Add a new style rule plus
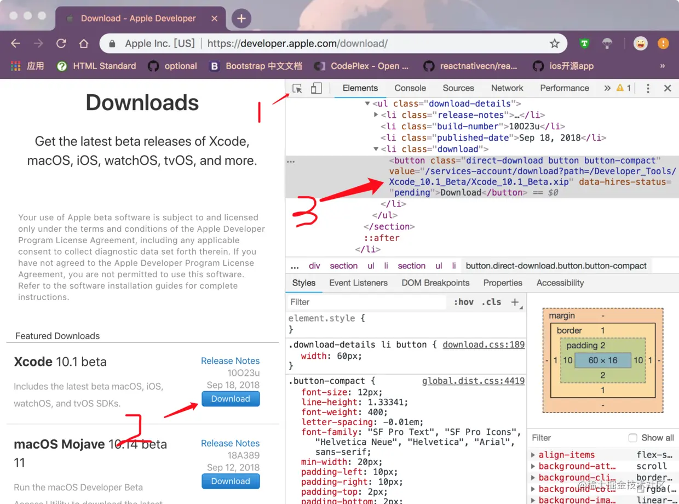The height and width of the screenshot is (504, 679). pyautogui.click(x=515, y=302)
